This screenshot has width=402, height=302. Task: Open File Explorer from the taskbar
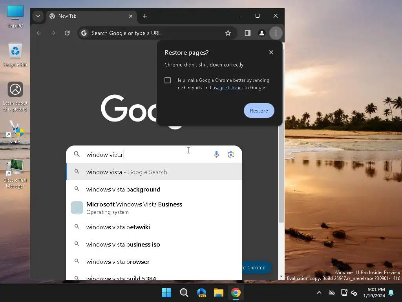tap(219, 293)
